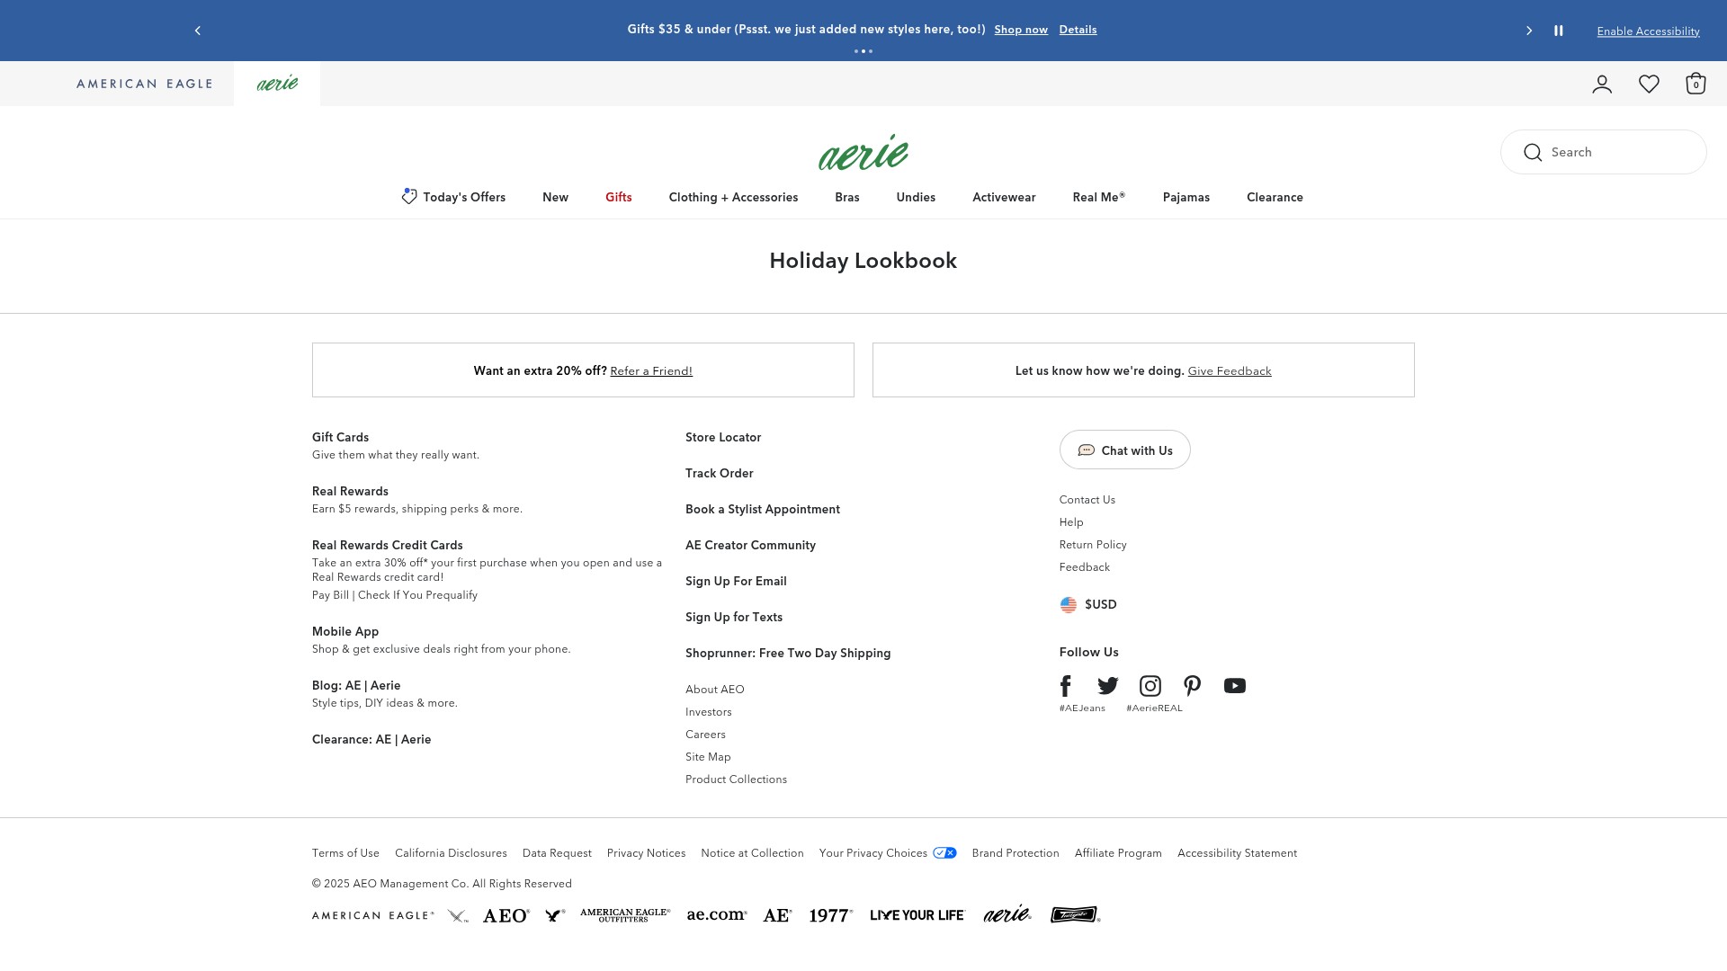
Task: Click Check If You Prequalify link
Action: click(417, 595)
